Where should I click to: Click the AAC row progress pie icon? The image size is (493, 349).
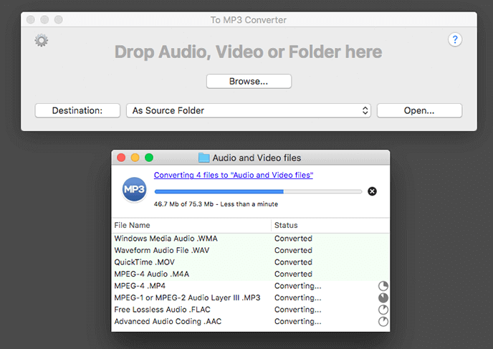(383, 321)
